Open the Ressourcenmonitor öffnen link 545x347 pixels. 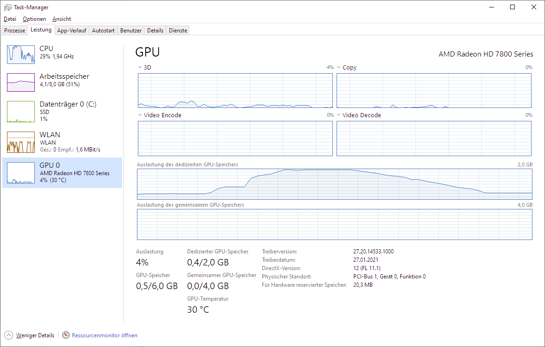point(104,335)
